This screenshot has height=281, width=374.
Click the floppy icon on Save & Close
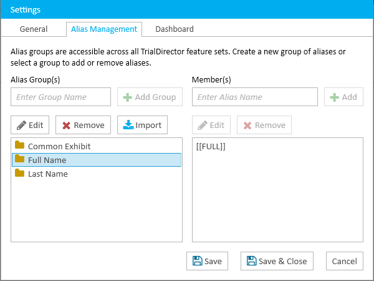point(251,261)
